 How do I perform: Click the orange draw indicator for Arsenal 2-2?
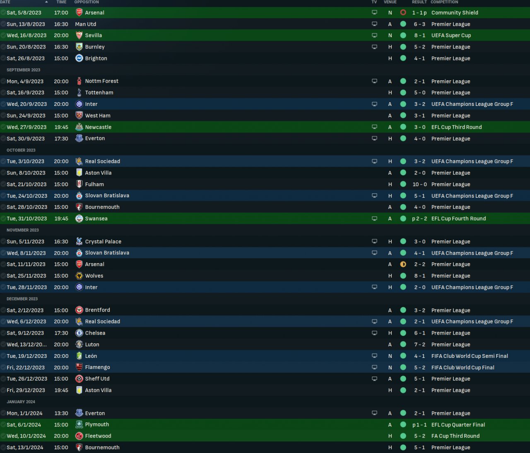pyautogui.click(x=403, y=264)
